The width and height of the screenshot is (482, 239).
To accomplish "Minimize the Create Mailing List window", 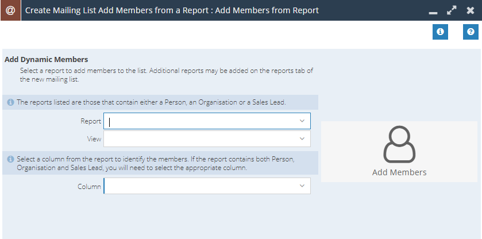I will [433, 13].
